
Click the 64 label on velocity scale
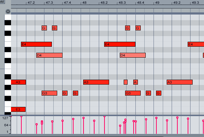click(6, 125)
